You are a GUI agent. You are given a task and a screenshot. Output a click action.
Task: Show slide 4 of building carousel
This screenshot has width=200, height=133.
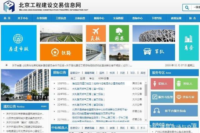45,97
